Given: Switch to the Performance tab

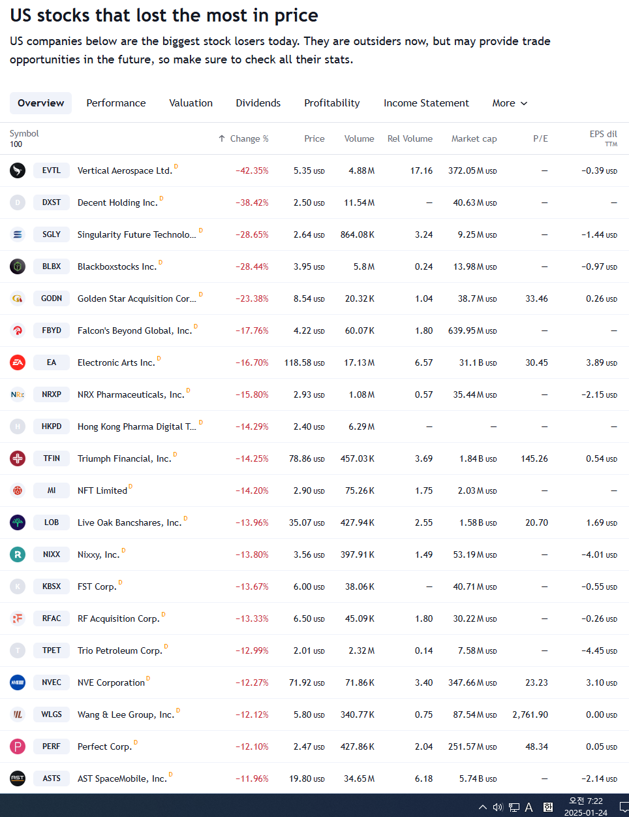Looking at the screenshot, I should click(116, 103).
